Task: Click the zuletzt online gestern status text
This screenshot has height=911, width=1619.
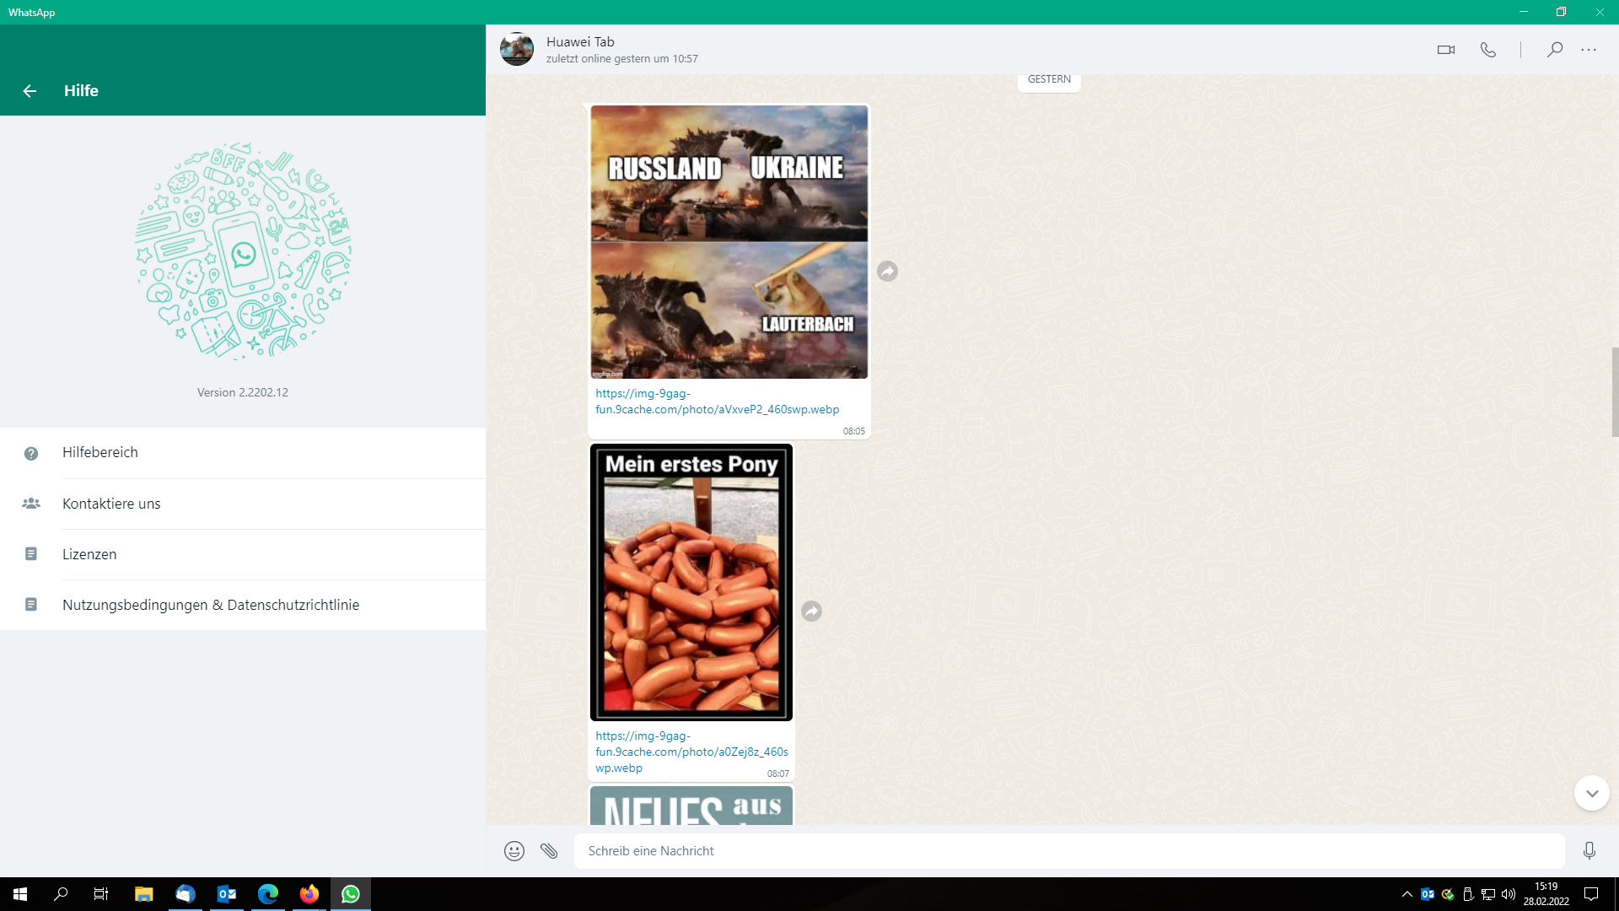Action: [x=622, y=59]
